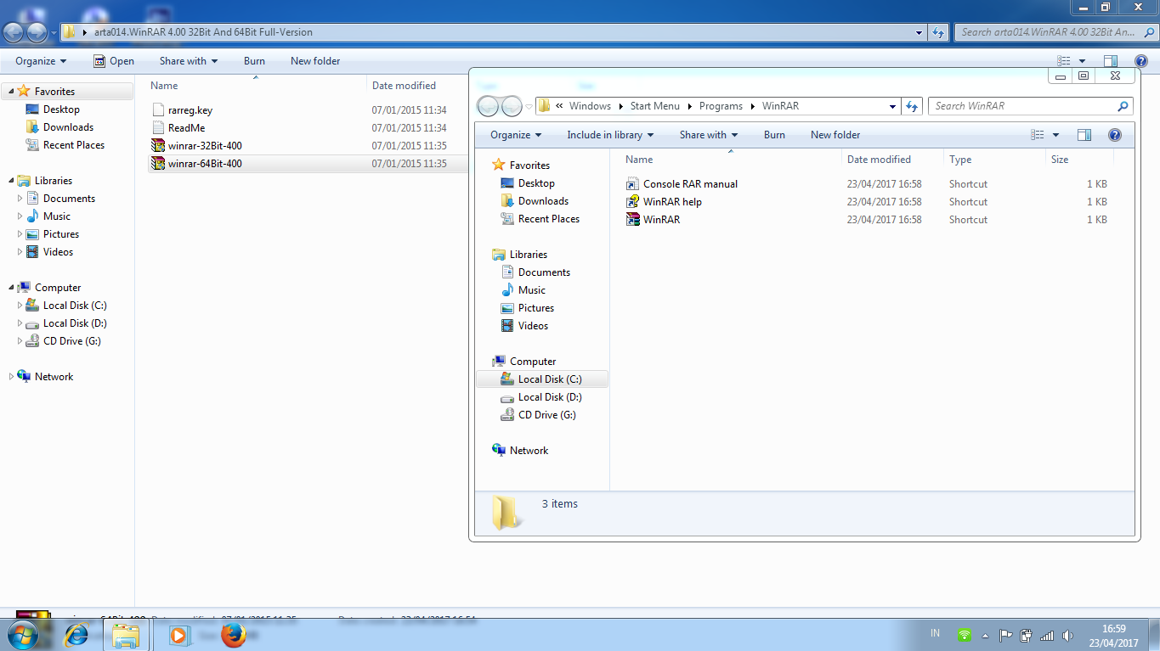Select the winrar-32Bit-400 installer icon
The height and width of the screenshot is (651, 1160).
[x=157, y=146]
